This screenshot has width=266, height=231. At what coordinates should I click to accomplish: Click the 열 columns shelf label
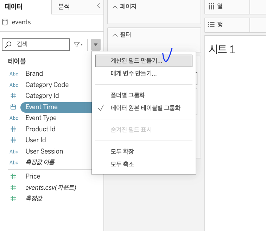[x=220, y=6]
